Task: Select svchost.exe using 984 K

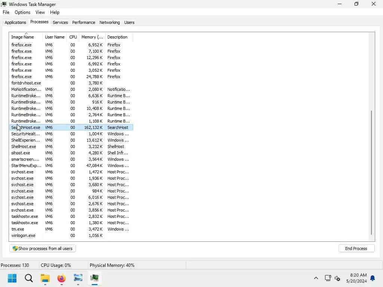Action: click(x=71, y=191)
